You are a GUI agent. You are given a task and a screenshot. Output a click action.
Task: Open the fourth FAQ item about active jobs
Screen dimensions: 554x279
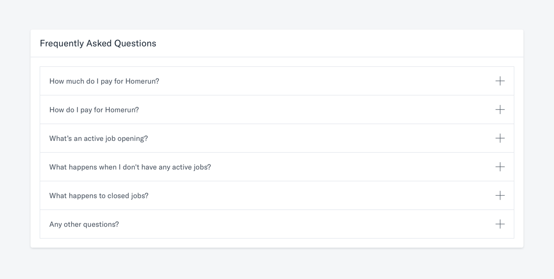[277, 167]
